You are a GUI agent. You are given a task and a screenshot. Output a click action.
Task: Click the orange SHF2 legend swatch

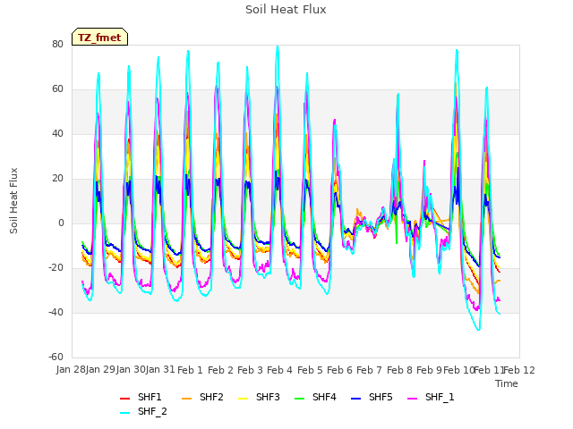[x=187, y=399]
